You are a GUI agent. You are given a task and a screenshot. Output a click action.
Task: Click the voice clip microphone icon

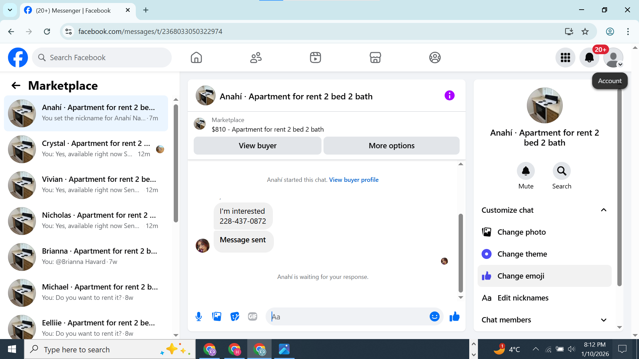pyautogui.click(x=199, y=316)
